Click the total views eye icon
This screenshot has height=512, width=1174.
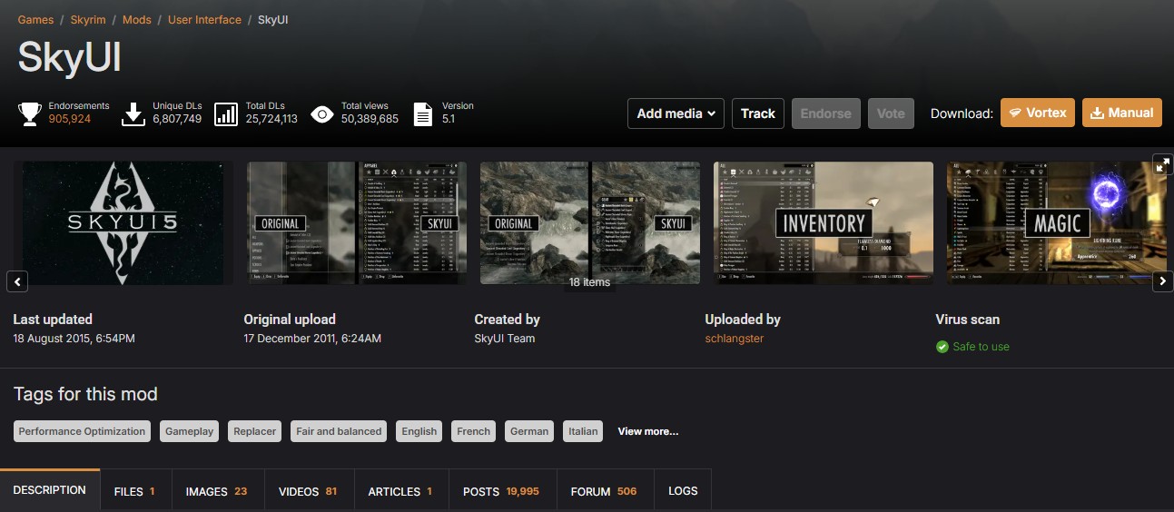click(x=321, y=113)
